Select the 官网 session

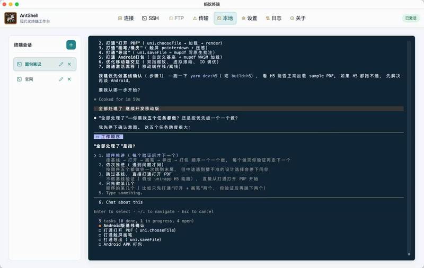click(x=45, y=79)
